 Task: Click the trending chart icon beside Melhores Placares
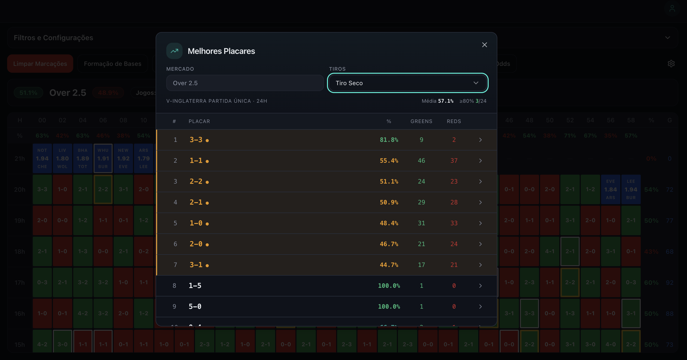coord(174,51)
